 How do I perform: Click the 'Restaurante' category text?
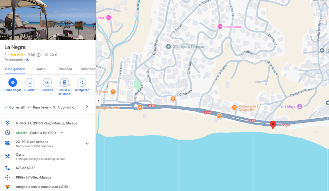tap(13, 59)
